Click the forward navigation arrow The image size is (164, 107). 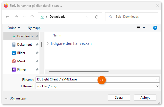[x=16, y=17]
